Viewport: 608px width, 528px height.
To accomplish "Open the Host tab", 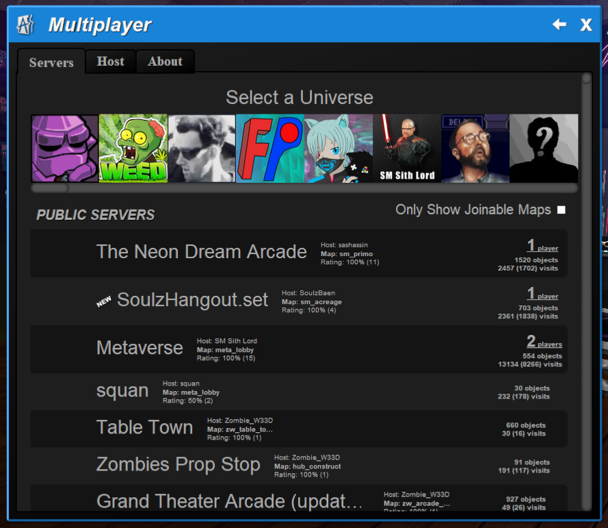I will [x=111, y=62].
